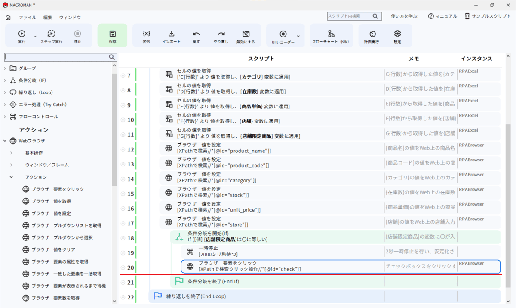This screenshot has width=516, height=308.
Task: Open the ファイル menu
Action: [28, 18]
